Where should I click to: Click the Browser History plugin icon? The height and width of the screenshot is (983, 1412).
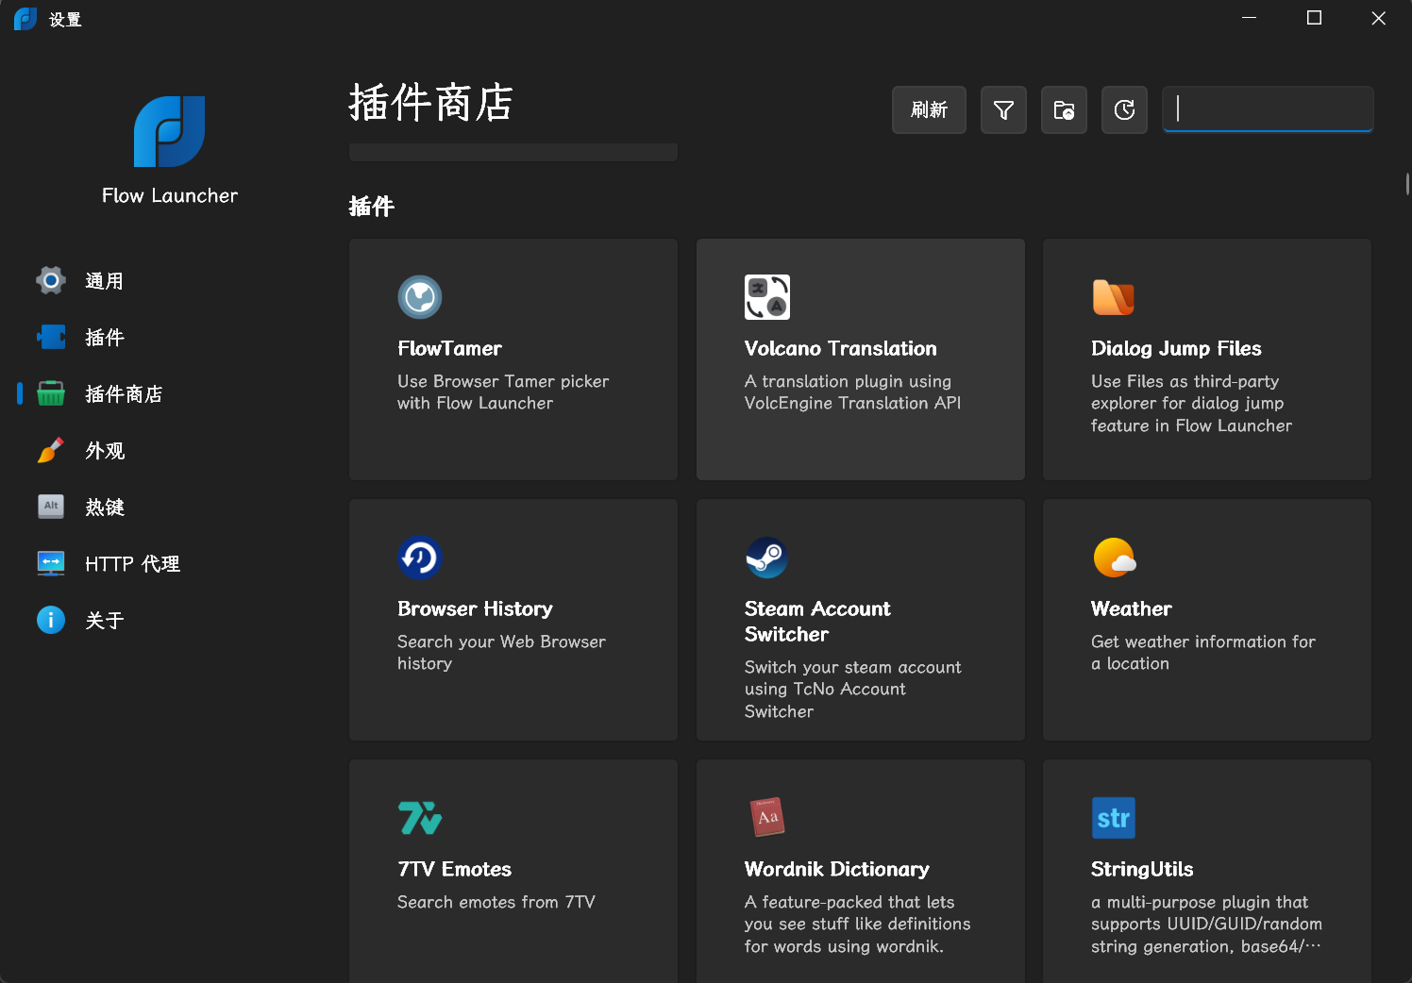tap(420, 558)
